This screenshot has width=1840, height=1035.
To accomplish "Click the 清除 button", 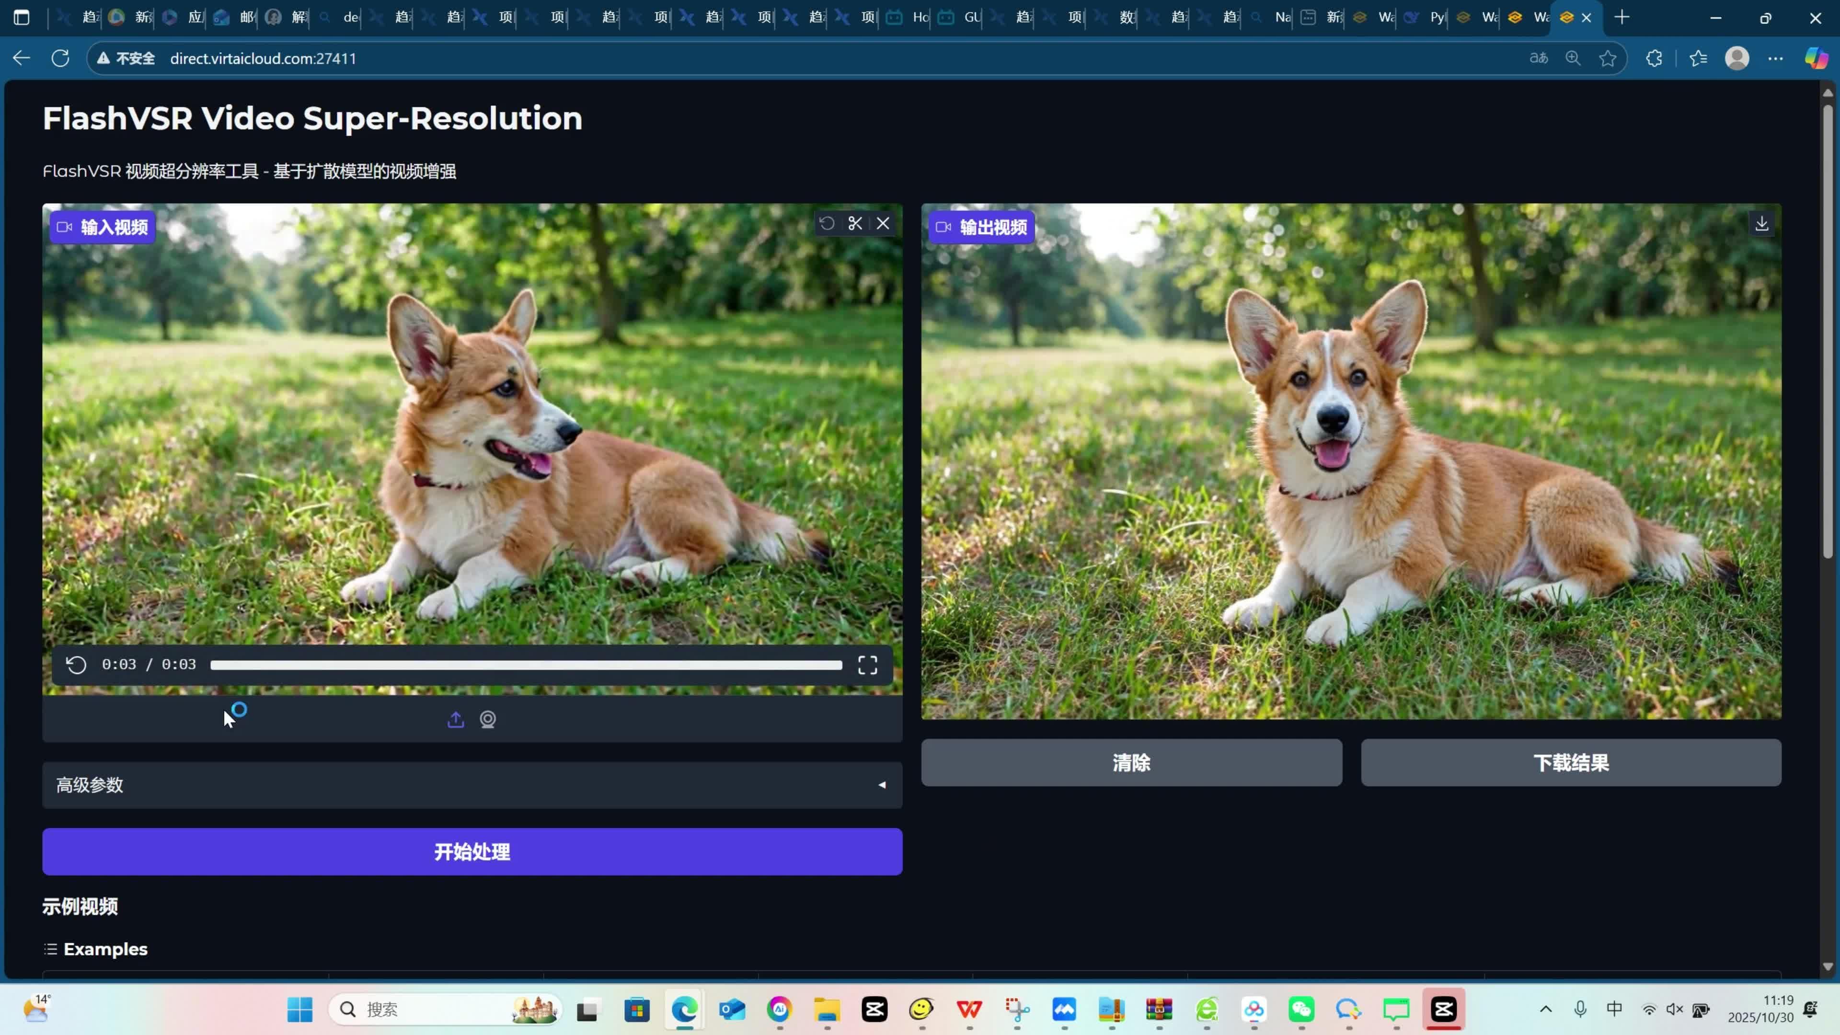I will point(1131,763).
